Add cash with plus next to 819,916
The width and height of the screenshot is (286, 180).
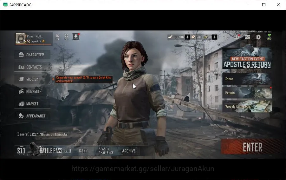click(187, 37)
